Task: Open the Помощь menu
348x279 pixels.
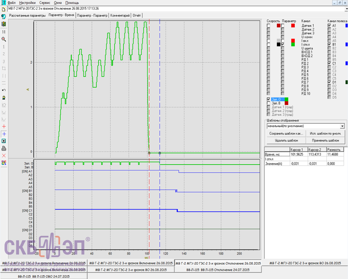Action: (x=72, y=3)
